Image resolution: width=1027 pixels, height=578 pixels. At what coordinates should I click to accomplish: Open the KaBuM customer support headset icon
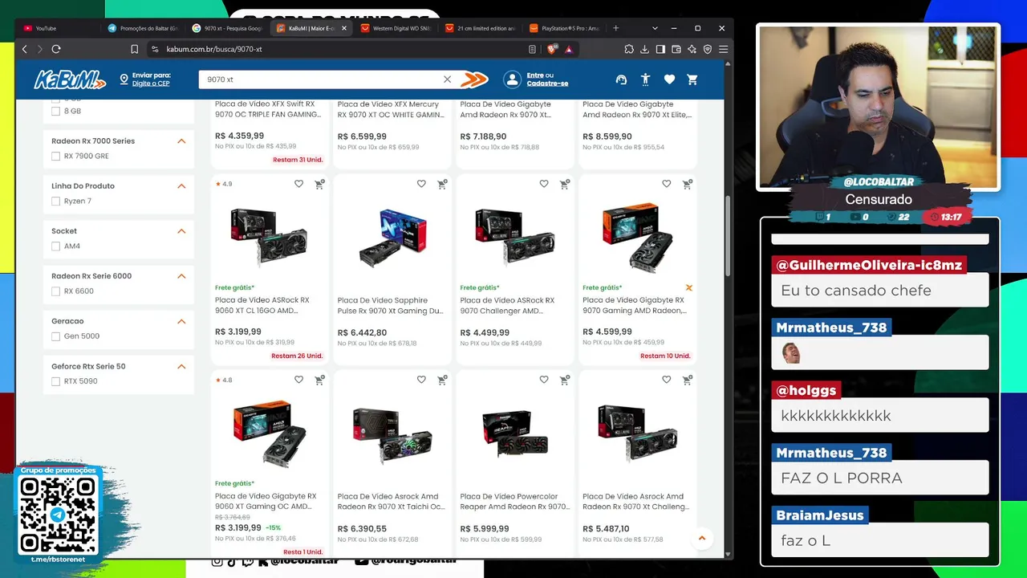pyautogui.click(x=621, y=79)
